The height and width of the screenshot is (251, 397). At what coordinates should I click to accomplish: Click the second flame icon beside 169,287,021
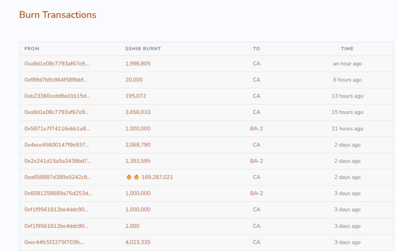tap(136, 177)
